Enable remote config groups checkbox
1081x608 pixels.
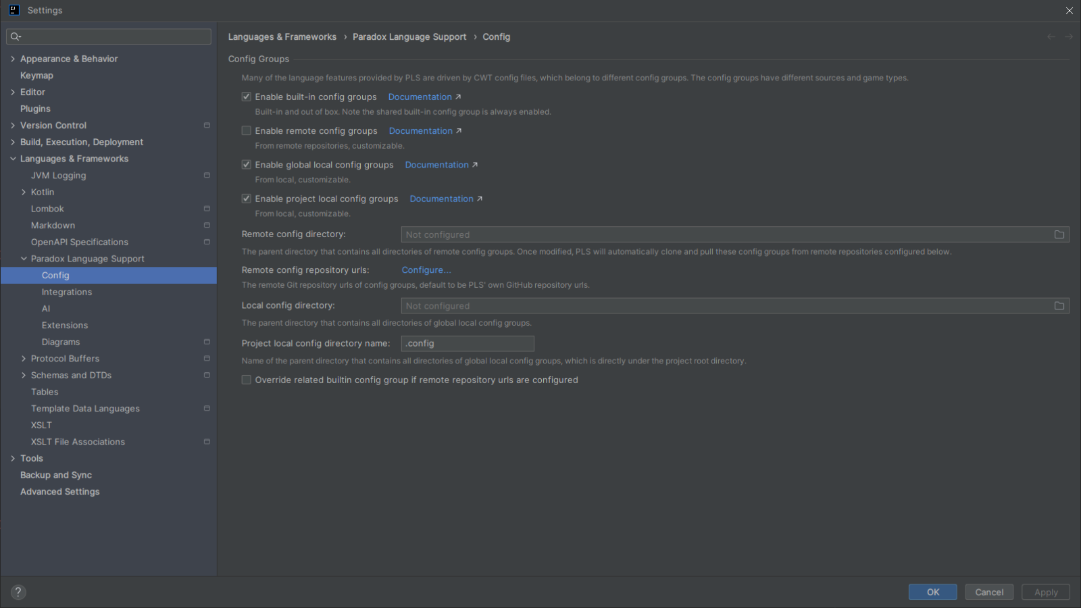(247, 131)
